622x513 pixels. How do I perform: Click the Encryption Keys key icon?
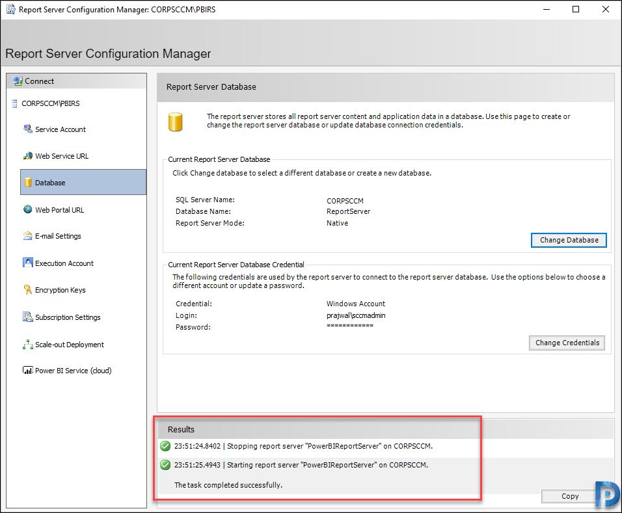28,290
